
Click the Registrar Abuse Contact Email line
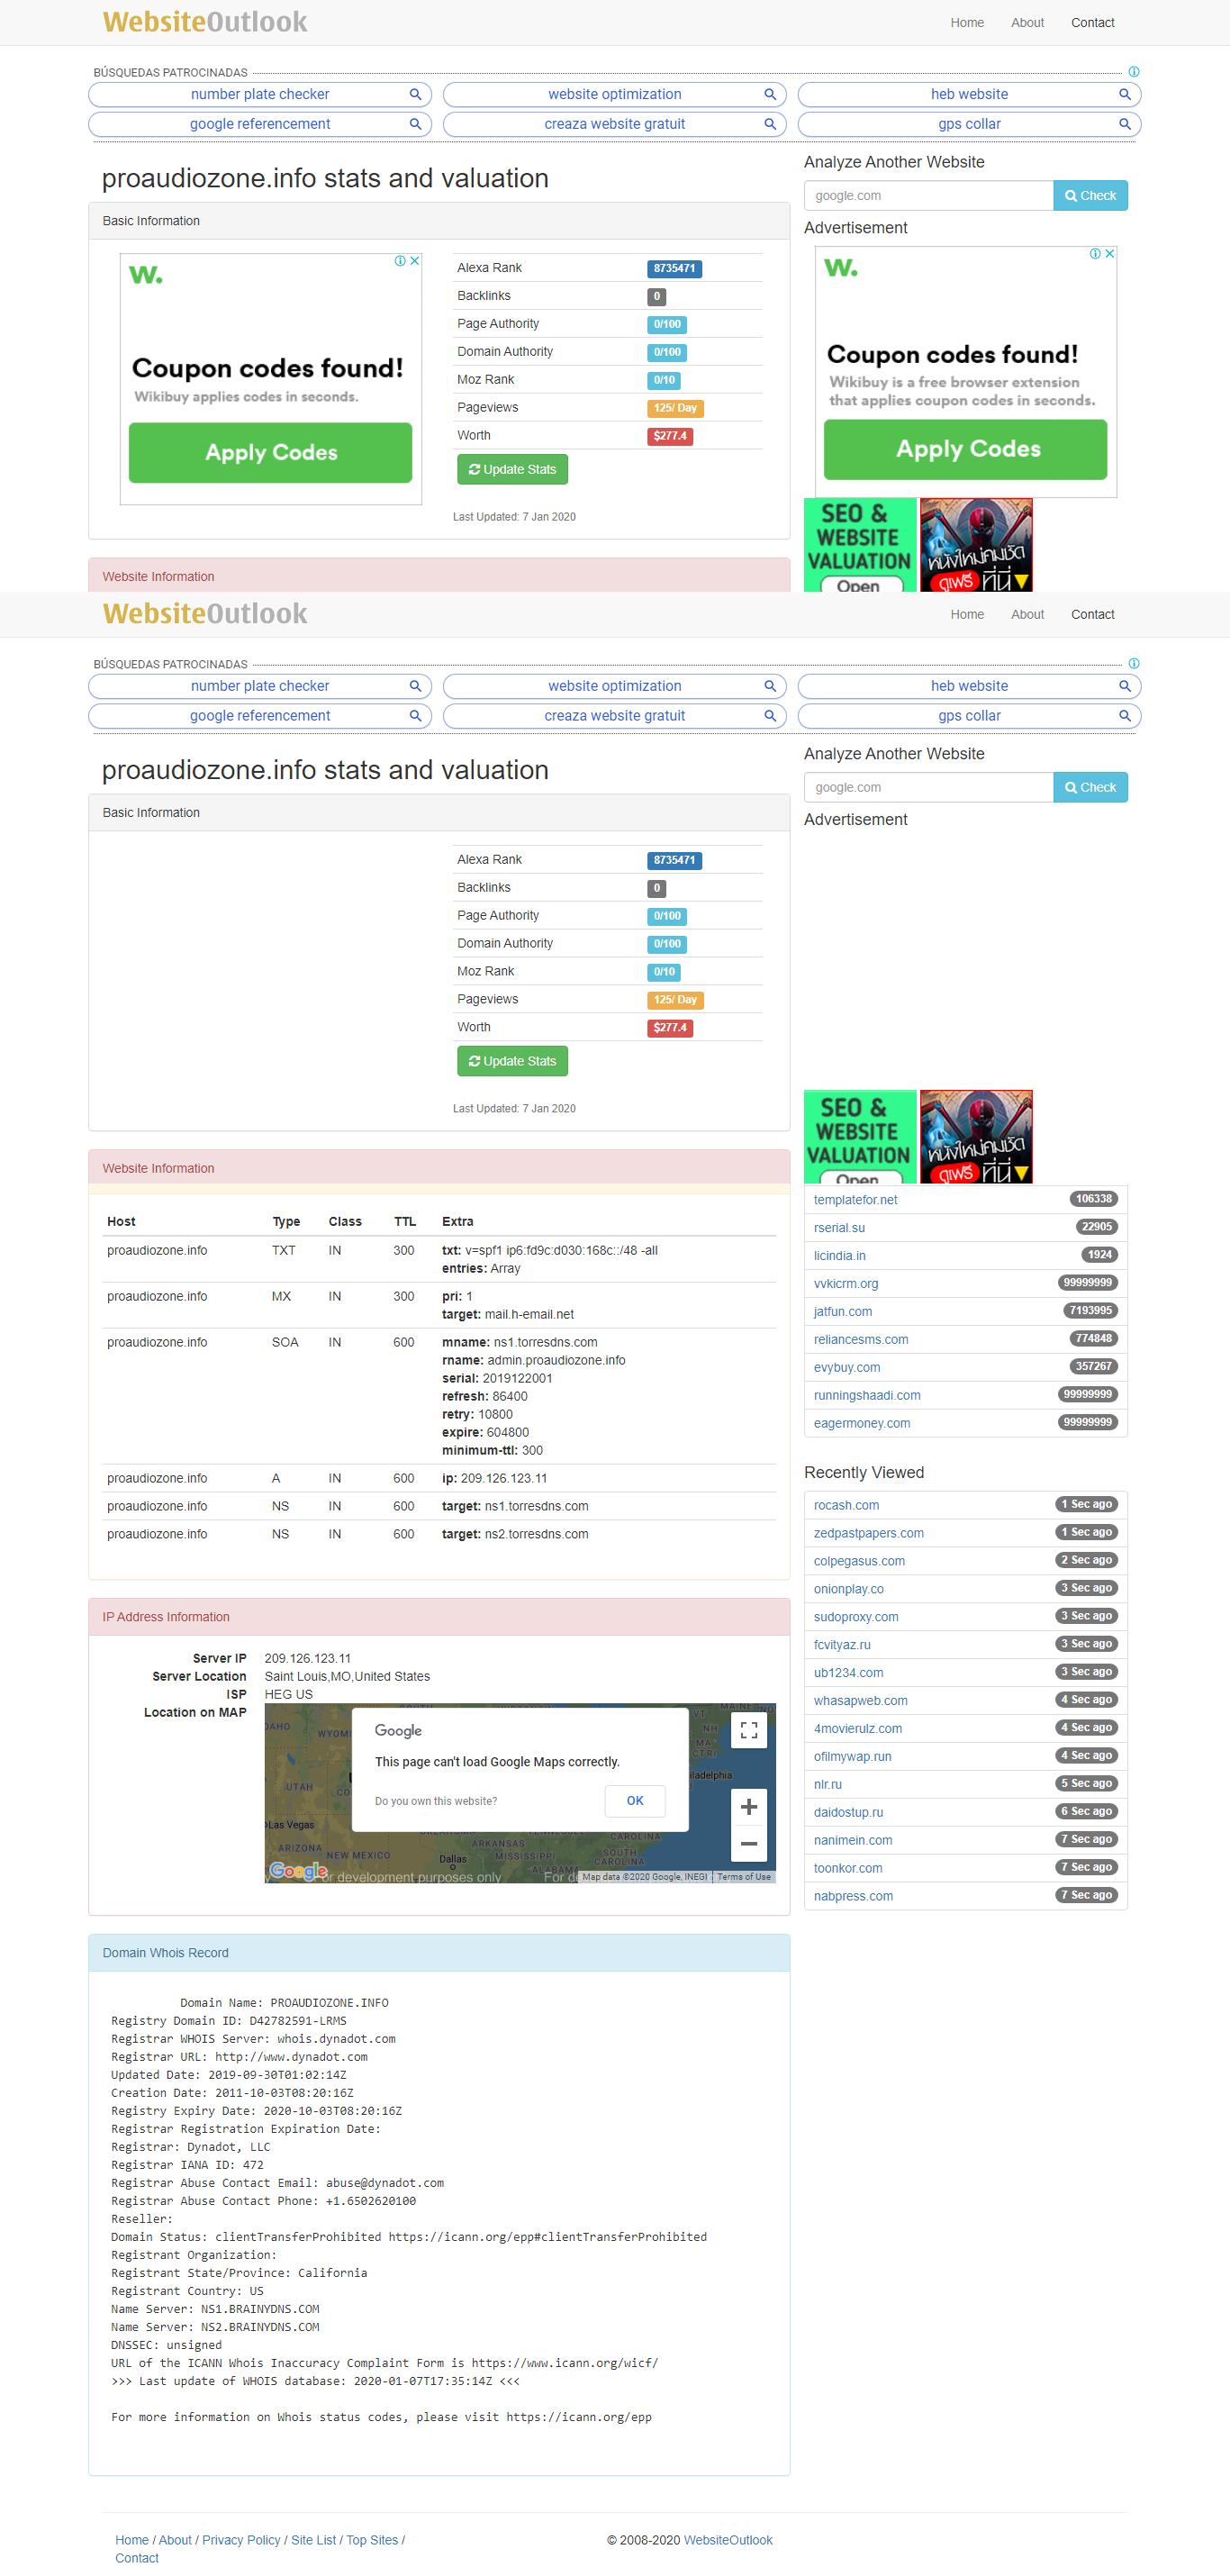pyautogui.click(x=277, y=2183)
